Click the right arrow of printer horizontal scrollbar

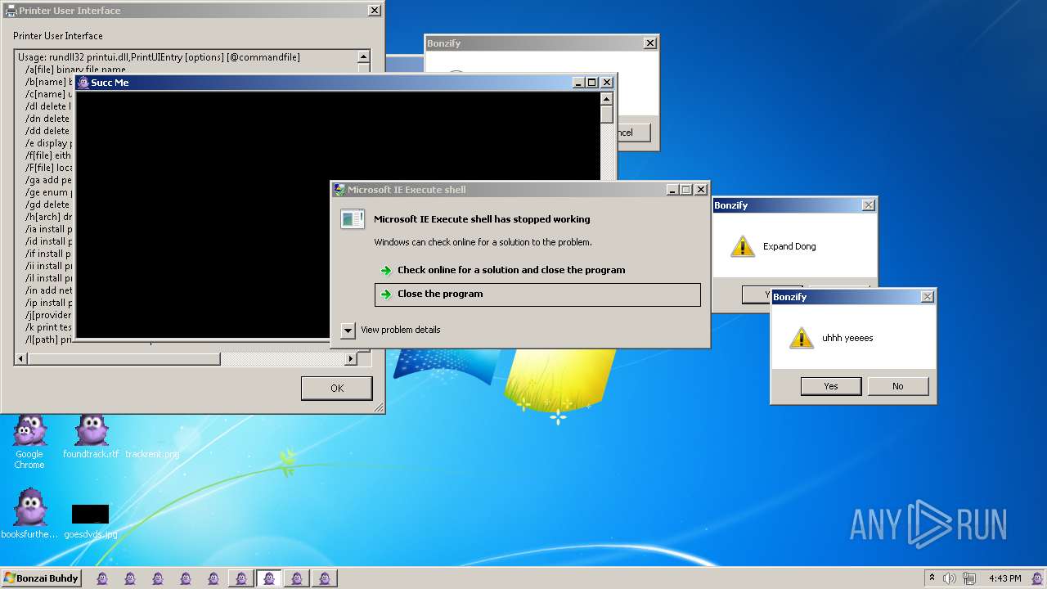point(351,358)
